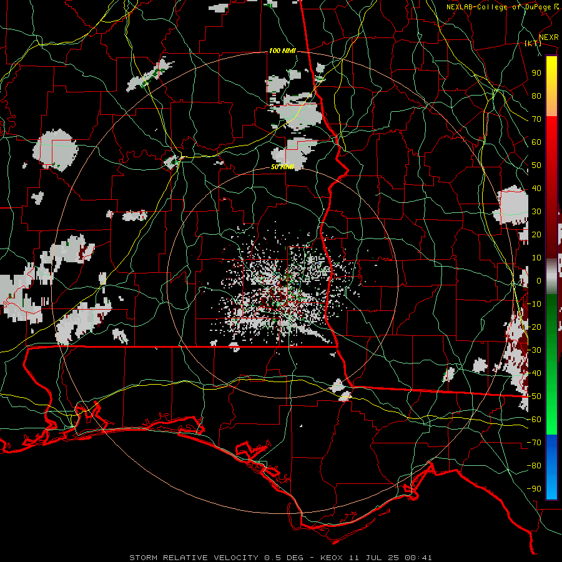Click the -80 knot value on the scale
Screen dimensions: 562x562
point(534,466)
